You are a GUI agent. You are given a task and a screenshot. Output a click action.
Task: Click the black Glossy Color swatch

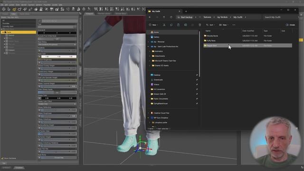[59, 98]
